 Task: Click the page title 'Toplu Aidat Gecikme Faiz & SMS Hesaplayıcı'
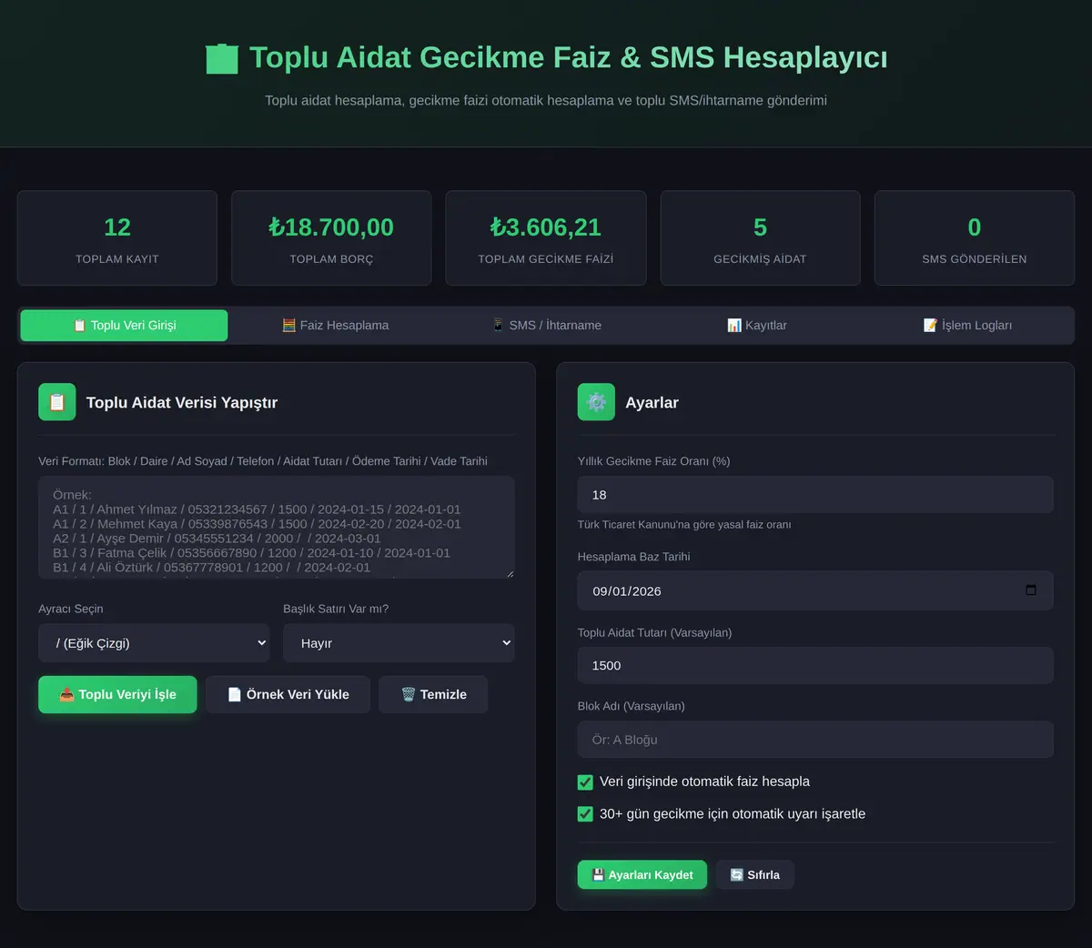[569, 57]
